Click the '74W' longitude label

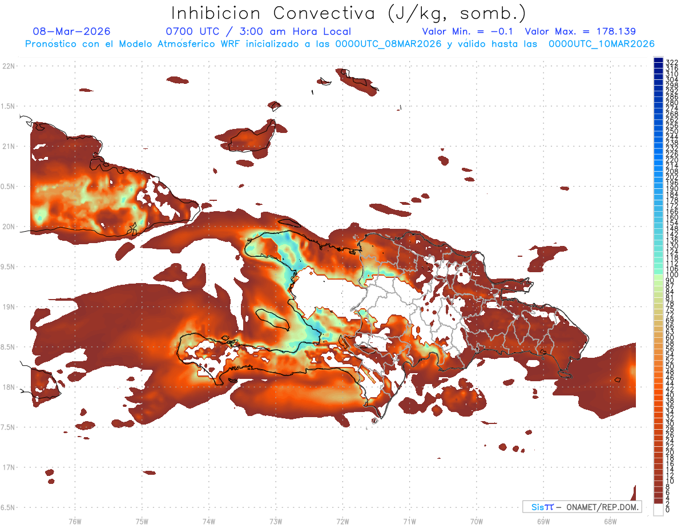pyautogui.click(x=209, y=521)
